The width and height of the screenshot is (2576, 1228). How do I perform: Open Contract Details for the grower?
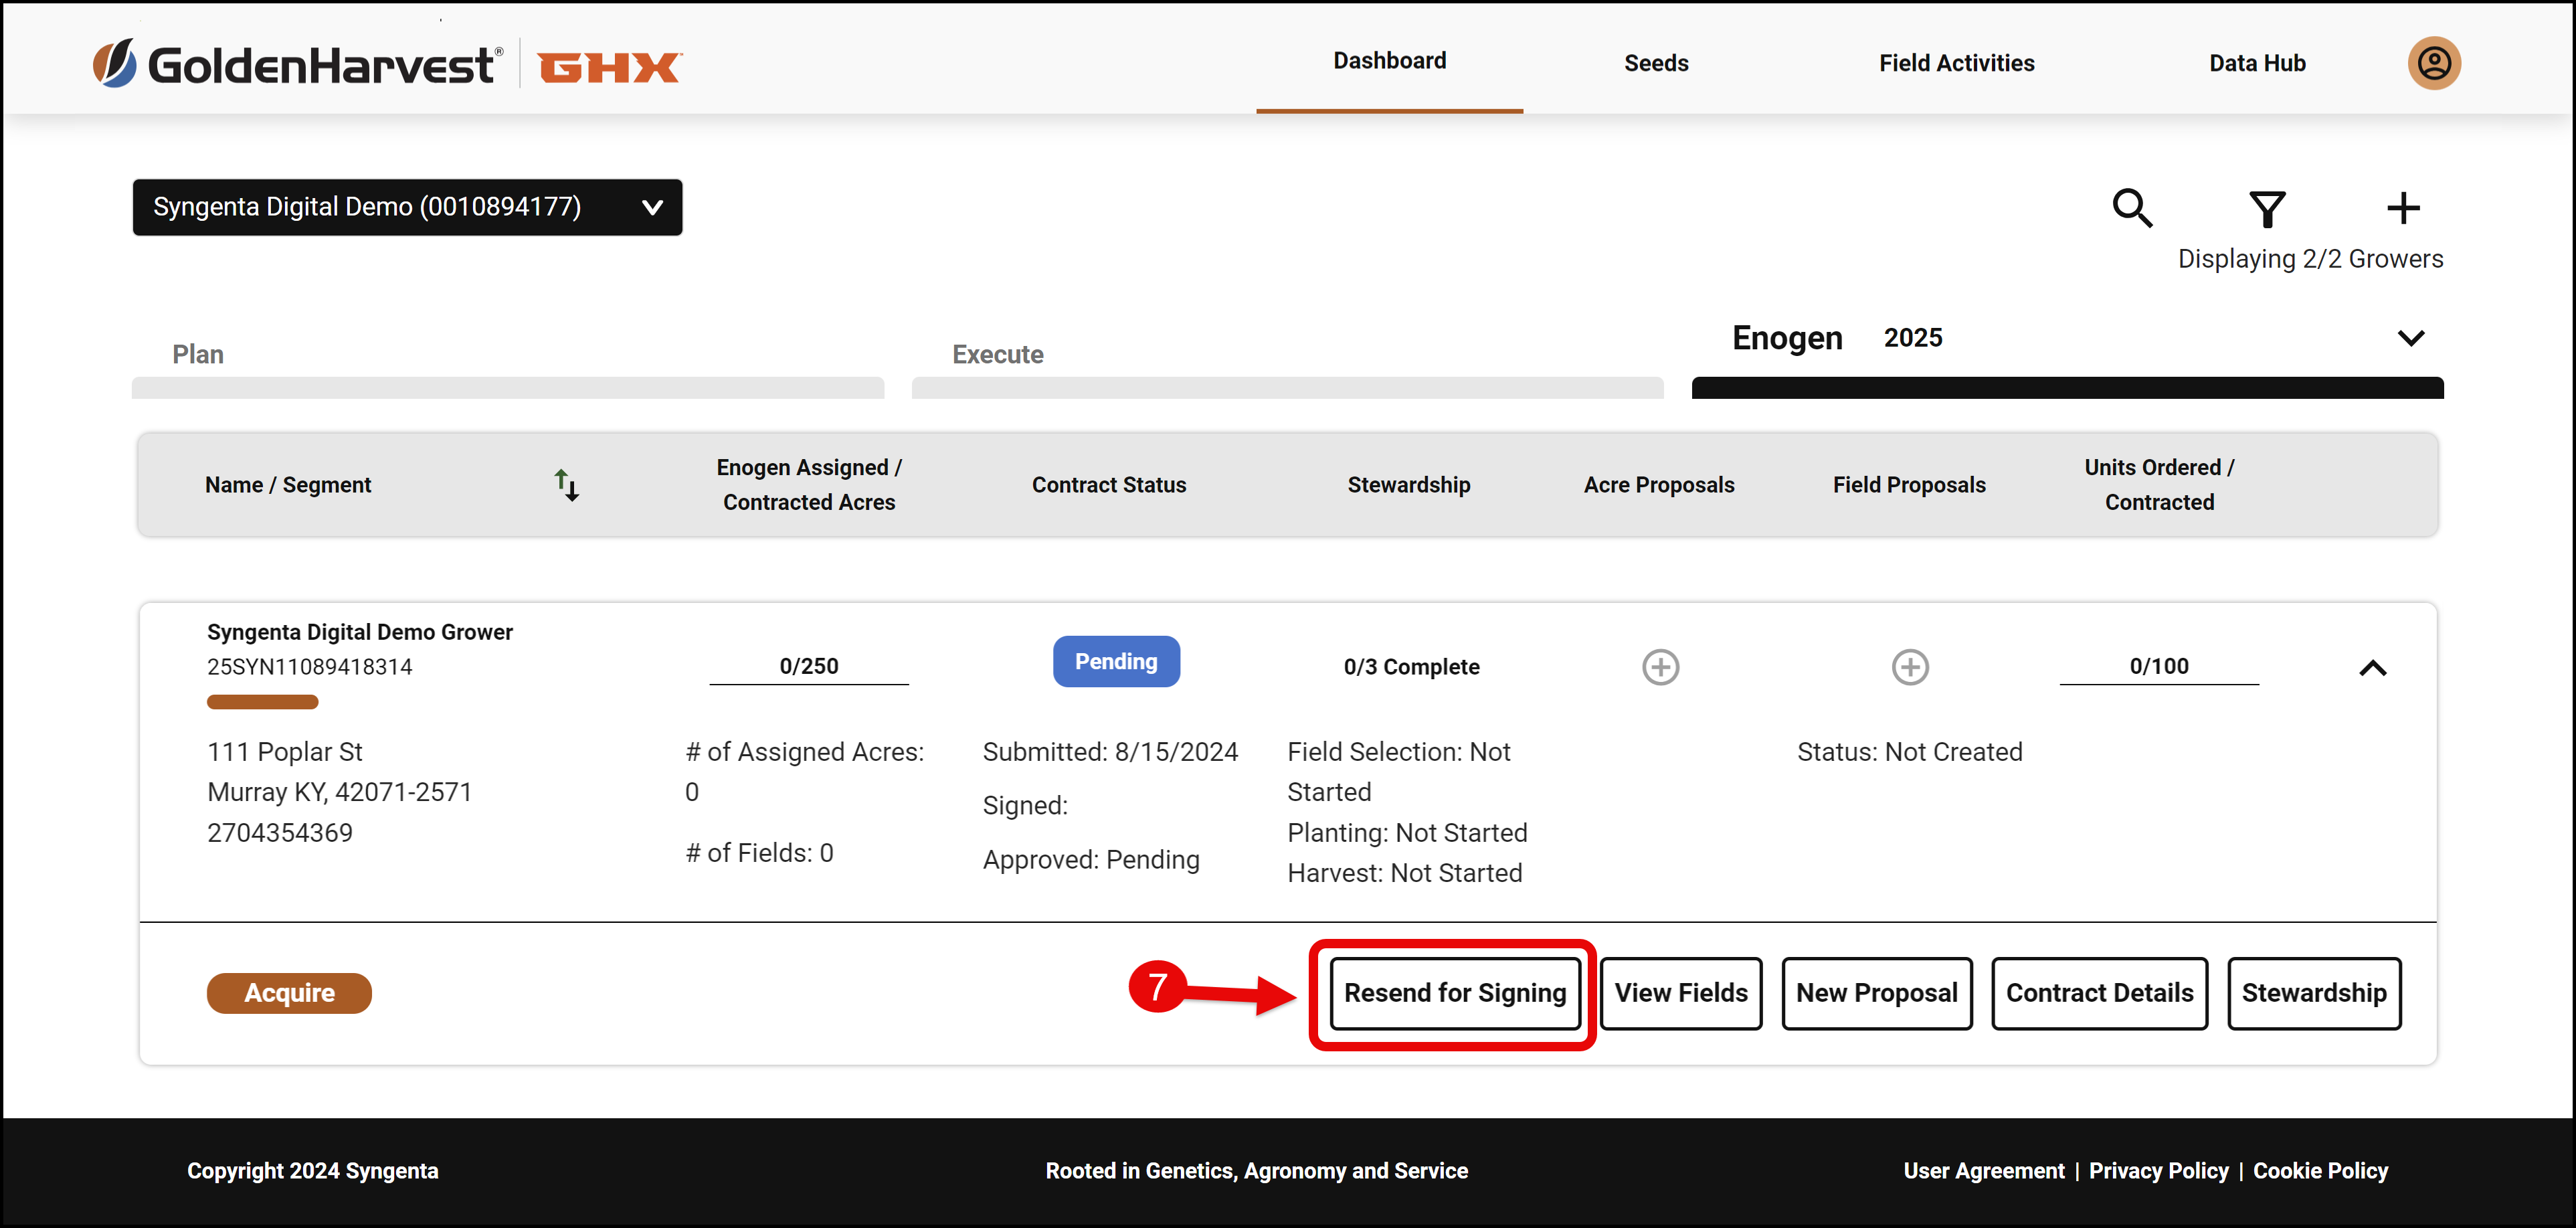[2098, 992]
